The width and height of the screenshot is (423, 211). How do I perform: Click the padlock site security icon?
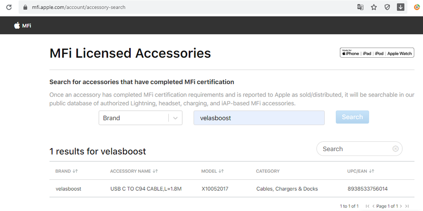pyautogui.click(x=26, y=7)
